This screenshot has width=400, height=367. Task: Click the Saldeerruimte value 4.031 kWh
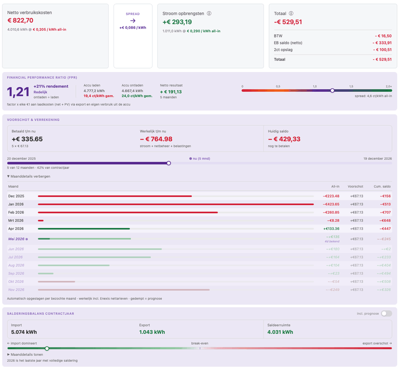(280, 332)
